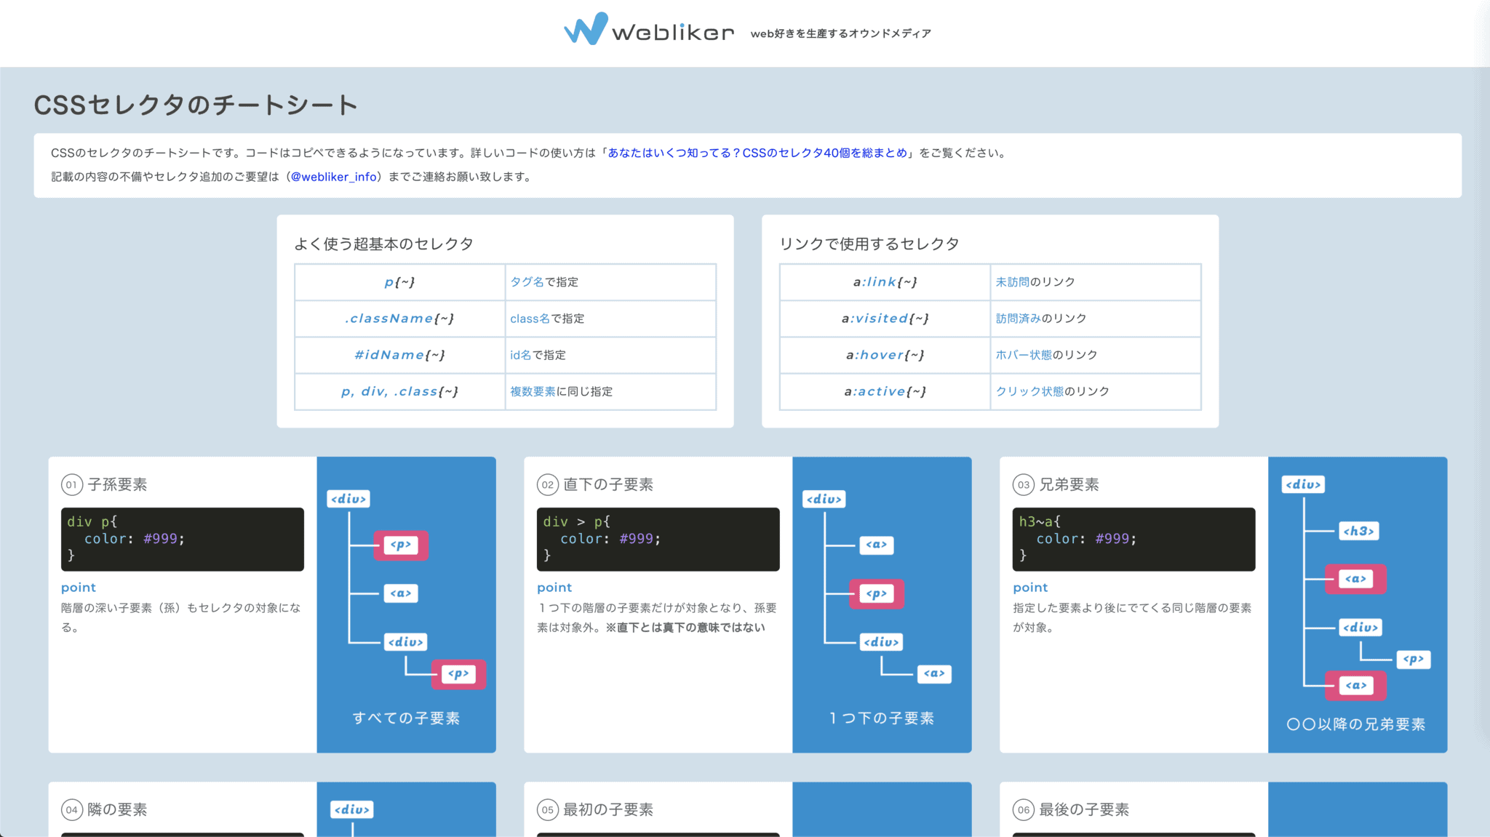Viewport: 1490px width, 837px height.
Task: Click the a:active selector row
Action: (x=886, y=391)
